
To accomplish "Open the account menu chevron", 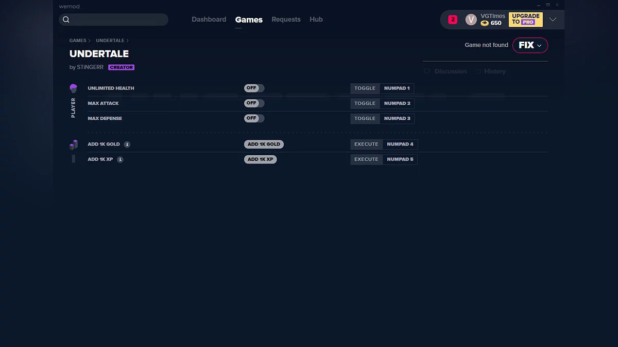I will point(553,20).
